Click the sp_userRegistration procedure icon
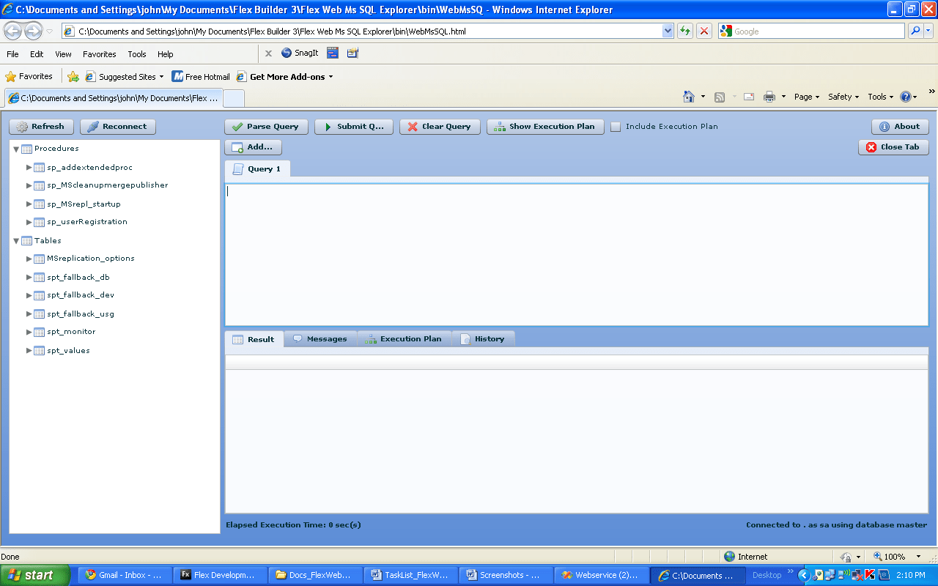This screenshot has width=938, height=586. click(x=40, y=223)
